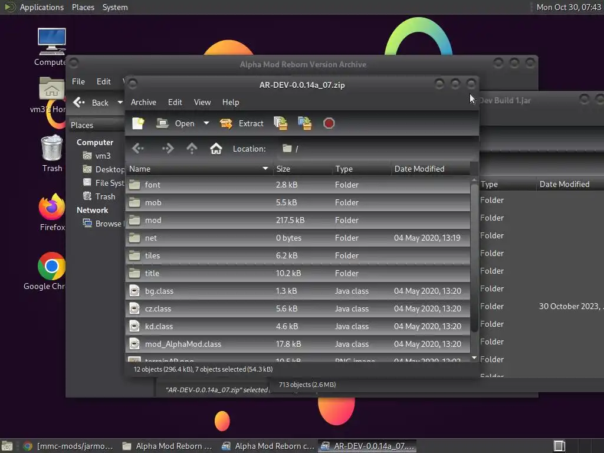Switch to mmc-mods Chrome taskbar window
Screen dimensions: 604x453
pyautogui.click(x=68, y=446)
